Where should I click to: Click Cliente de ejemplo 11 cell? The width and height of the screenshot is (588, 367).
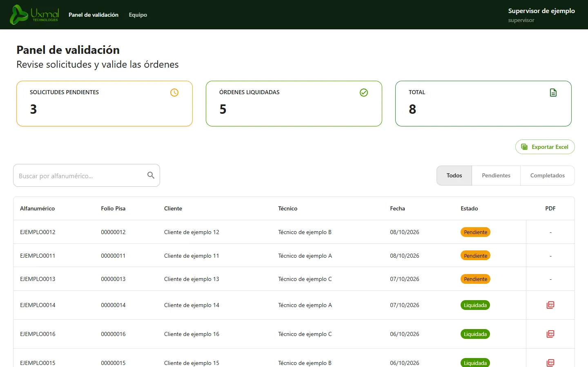click(x=192, y=256)
